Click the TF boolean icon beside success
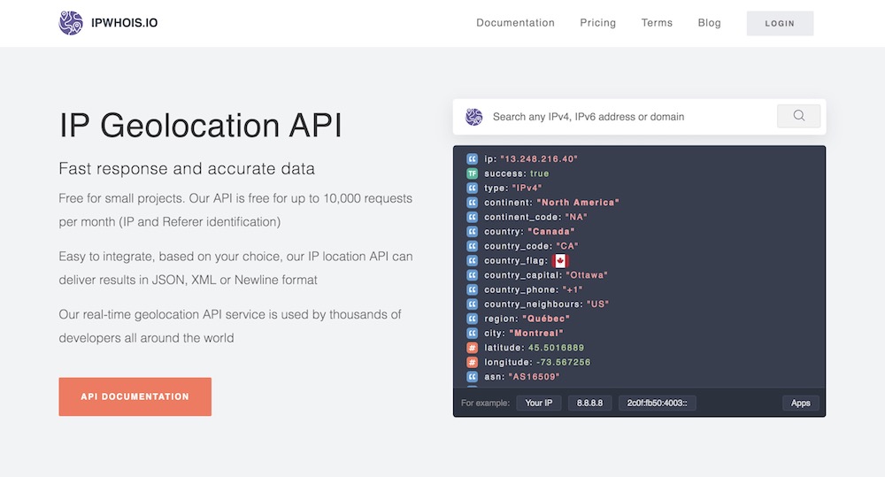Image resolution: width=885 pixels, height=477 pixels. click(x=472, y=173)
